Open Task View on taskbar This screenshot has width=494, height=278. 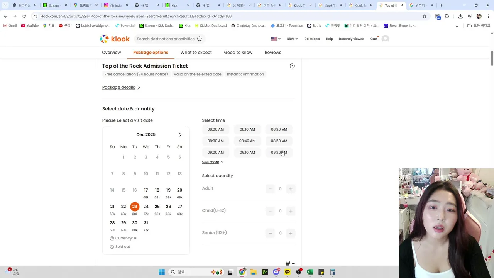click(230, 272)
